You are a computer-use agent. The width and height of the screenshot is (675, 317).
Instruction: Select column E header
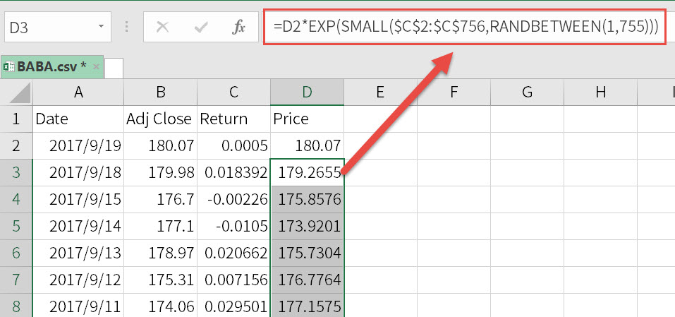click(x=380, y=92)
